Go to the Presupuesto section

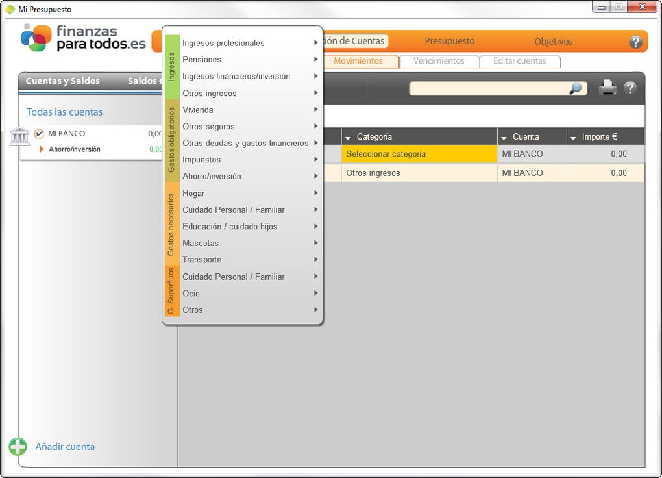pyautogui.click(x=449, y=41)
